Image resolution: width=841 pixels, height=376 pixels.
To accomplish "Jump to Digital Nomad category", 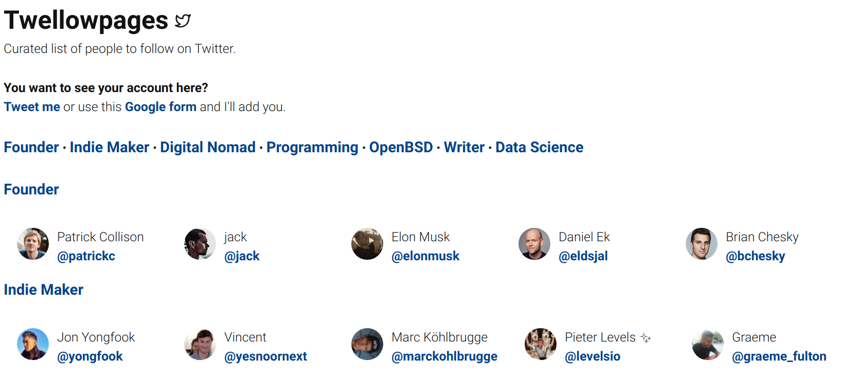I will point(208,148).
